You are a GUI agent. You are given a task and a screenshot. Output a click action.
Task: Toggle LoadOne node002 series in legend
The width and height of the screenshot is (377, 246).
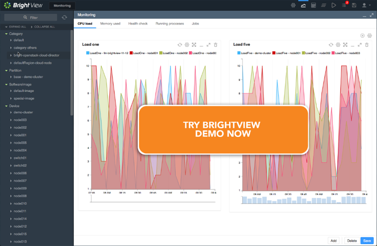[x=173, y=53]
